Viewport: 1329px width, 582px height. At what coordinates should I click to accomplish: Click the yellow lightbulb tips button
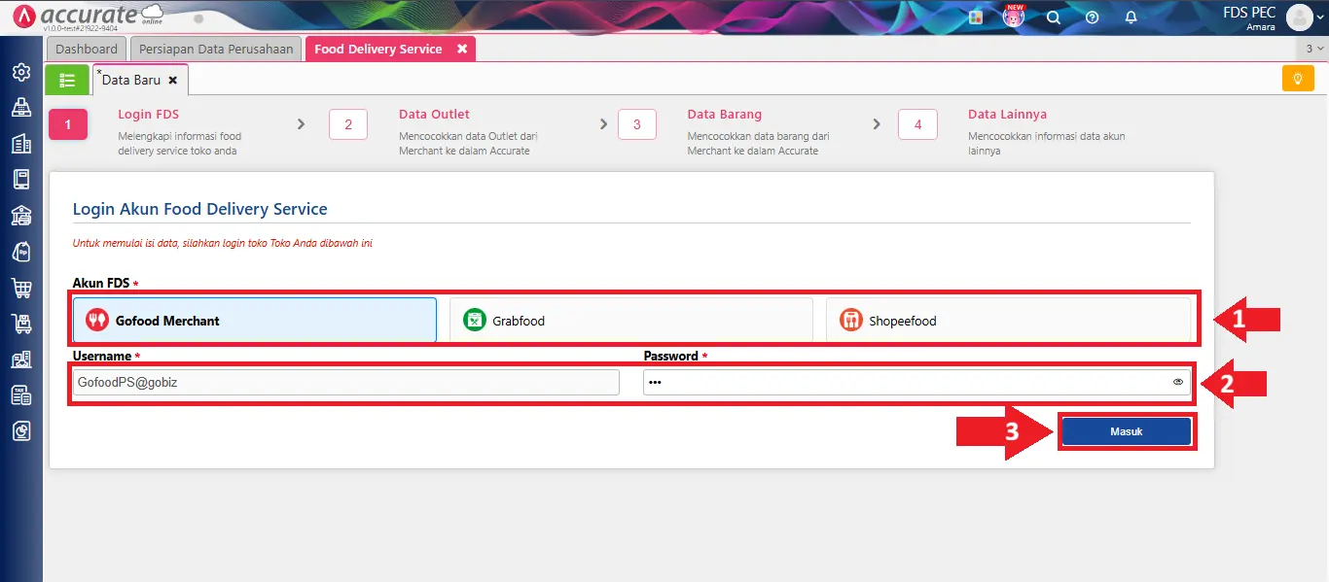(1297, 79)
